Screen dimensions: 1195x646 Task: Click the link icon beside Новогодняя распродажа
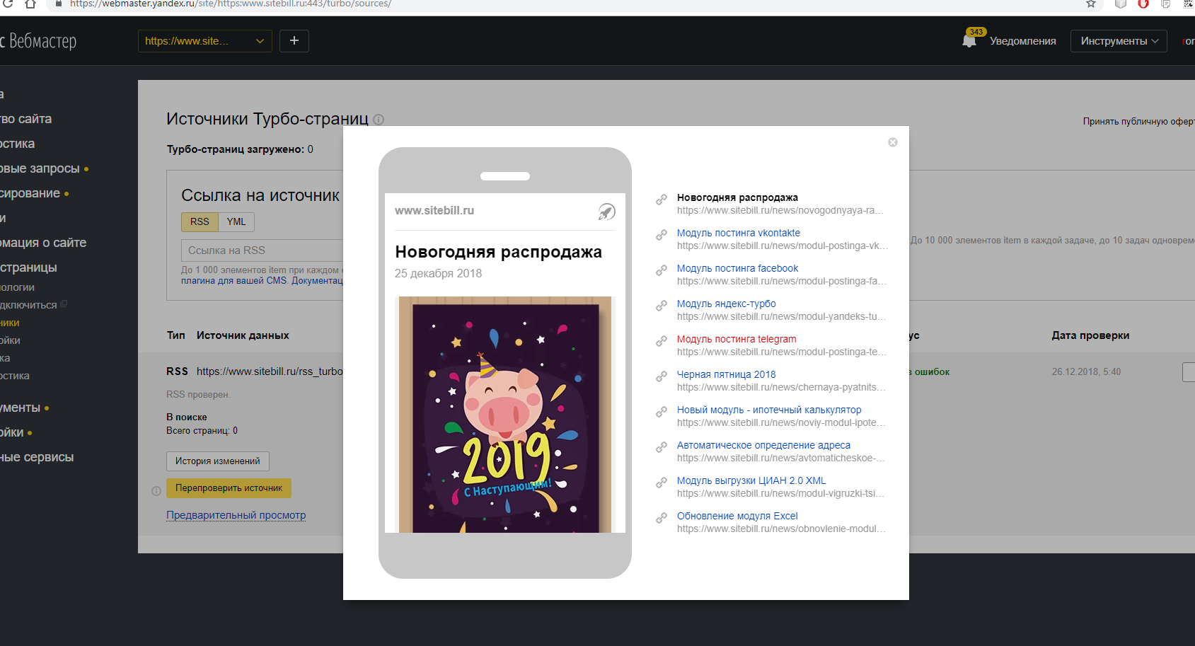tap(662, 200)
